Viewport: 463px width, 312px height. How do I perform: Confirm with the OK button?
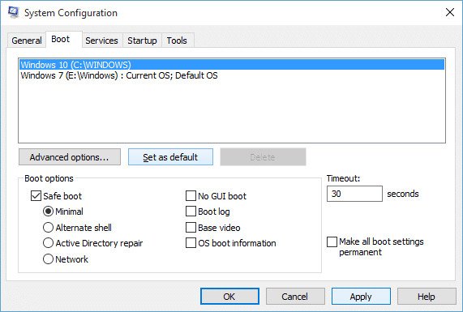tap(229, 297)
